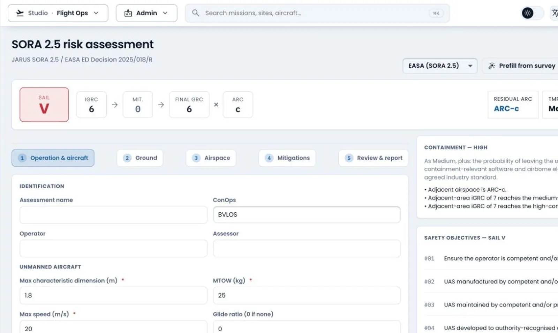Focus the Search missions, sites, aircraft field

[317, 13]
